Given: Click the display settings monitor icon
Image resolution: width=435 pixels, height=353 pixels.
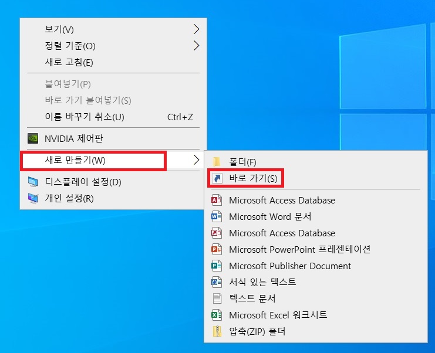Looking at the screenshot, I should point(33,182).
